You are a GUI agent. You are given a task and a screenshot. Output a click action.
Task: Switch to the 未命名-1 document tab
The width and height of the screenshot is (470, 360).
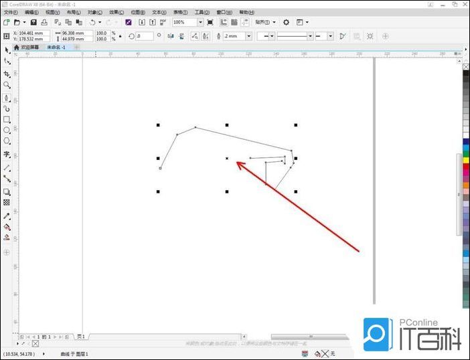(x=56, y=48)
